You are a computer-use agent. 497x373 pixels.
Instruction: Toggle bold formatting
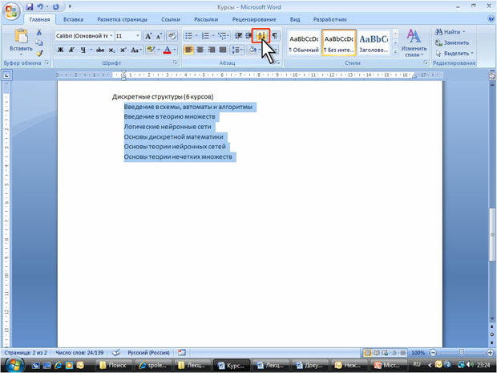pyautogui.click(x=60, y=50)
